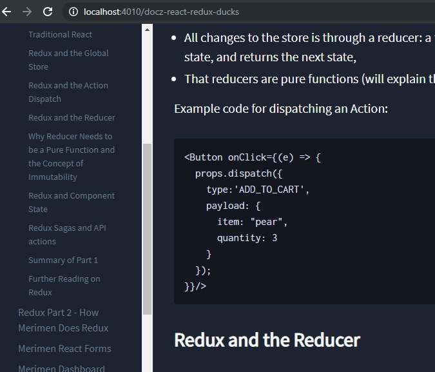Click the payload: { code line
Viewport: 435px width, 372px height.
[x=233, y=206]
